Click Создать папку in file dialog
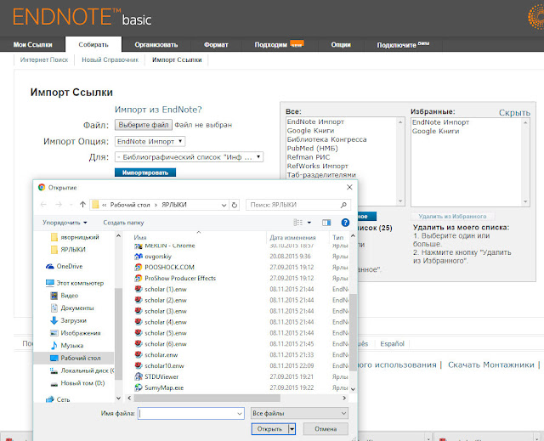The image size is (544, 441). 123,223
